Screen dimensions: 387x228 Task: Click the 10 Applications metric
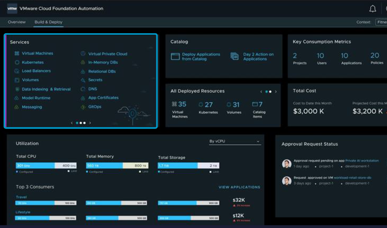coord(351,59)
